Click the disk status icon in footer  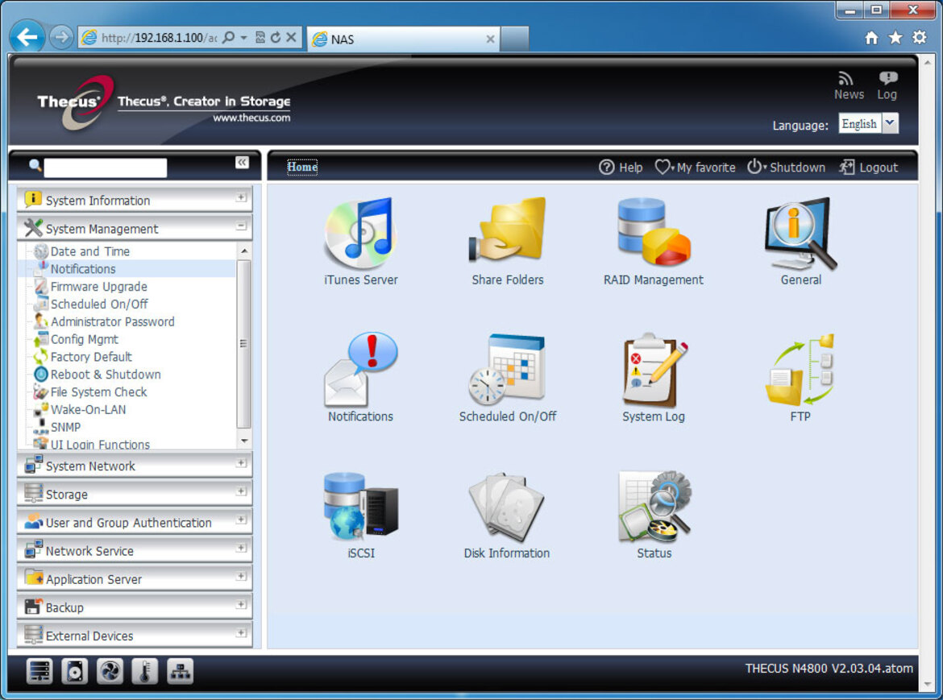(x=75, y=671)
